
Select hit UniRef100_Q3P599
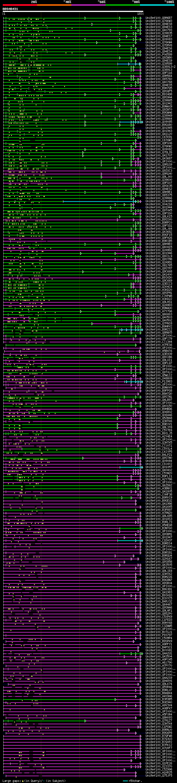[159, 64]
